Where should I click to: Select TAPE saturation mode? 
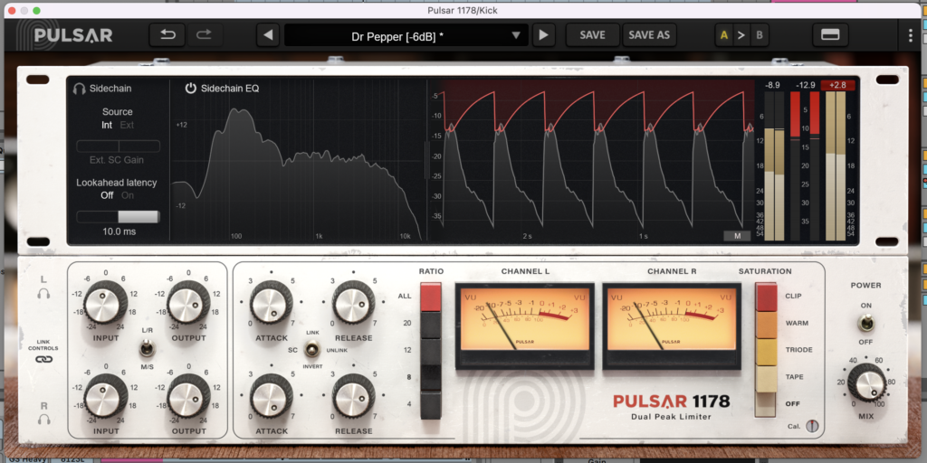[766, 379]
